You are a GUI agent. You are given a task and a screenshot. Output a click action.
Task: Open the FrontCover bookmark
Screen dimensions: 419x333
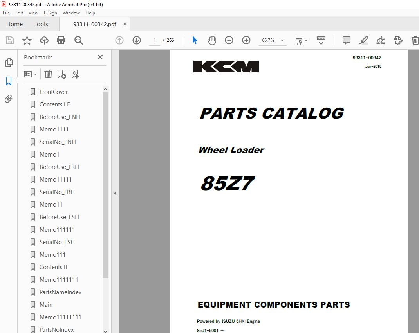coord(53,92)
